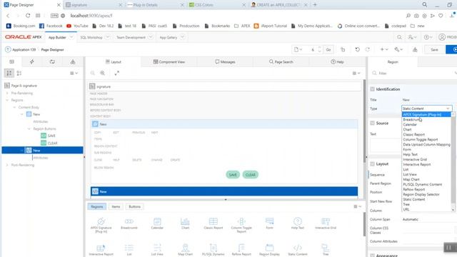The image size is (457, 257).
Task: Click the Go button next to the page number
Action: click(328, 49)
